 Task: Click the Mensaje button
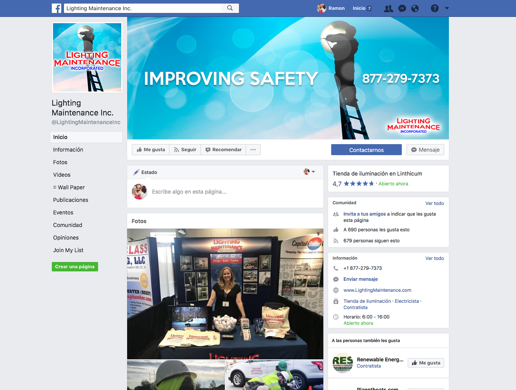click(425, 150)
